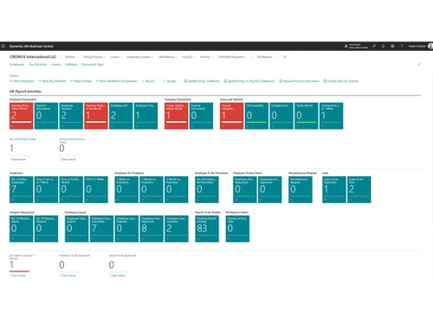Image resolution: width=433 pixels, height=324 pixels.
Task: Open the Pay Elements link
Action: (x=38, y=65)
